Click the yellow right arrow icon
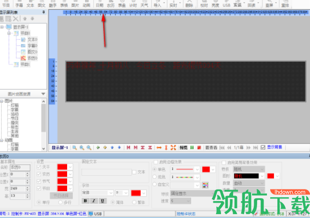 point(105,148)
